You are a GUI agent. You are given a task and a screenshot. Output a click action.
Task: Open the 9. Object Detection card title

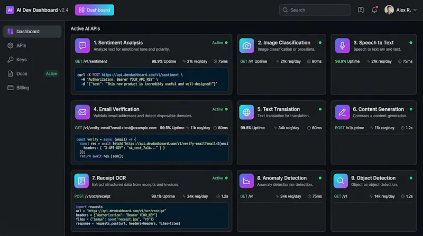[x=373, y=178]
